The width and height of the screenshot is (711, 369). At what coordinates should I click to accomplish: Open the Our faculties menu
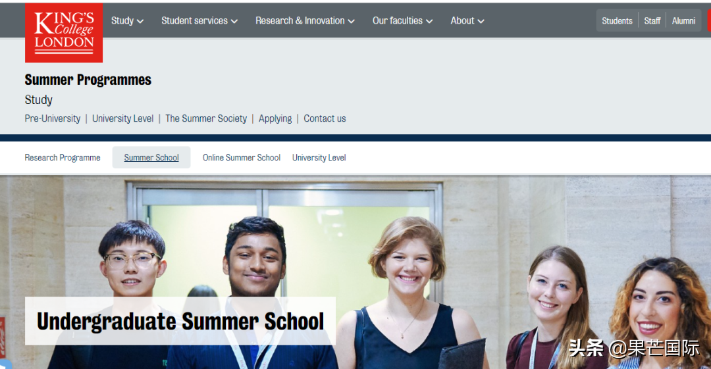403,21
